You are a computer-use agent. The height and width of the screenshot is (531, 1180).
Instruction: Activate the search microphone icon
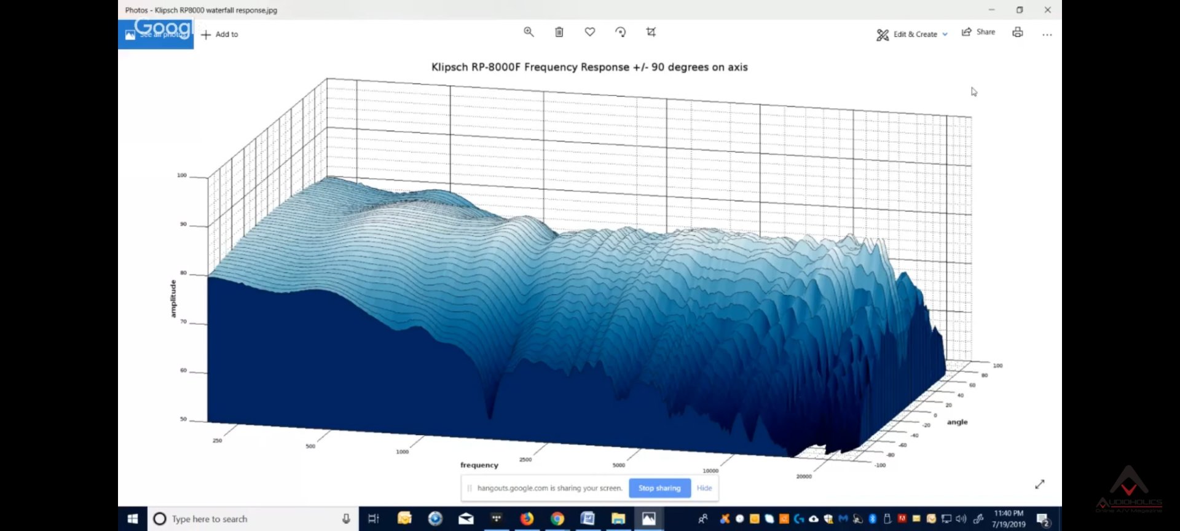347,519
